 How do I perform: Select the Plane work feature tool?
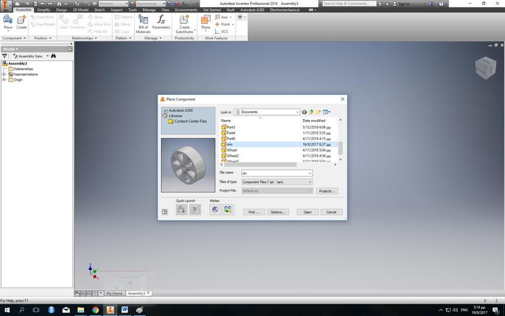point(206,23)
